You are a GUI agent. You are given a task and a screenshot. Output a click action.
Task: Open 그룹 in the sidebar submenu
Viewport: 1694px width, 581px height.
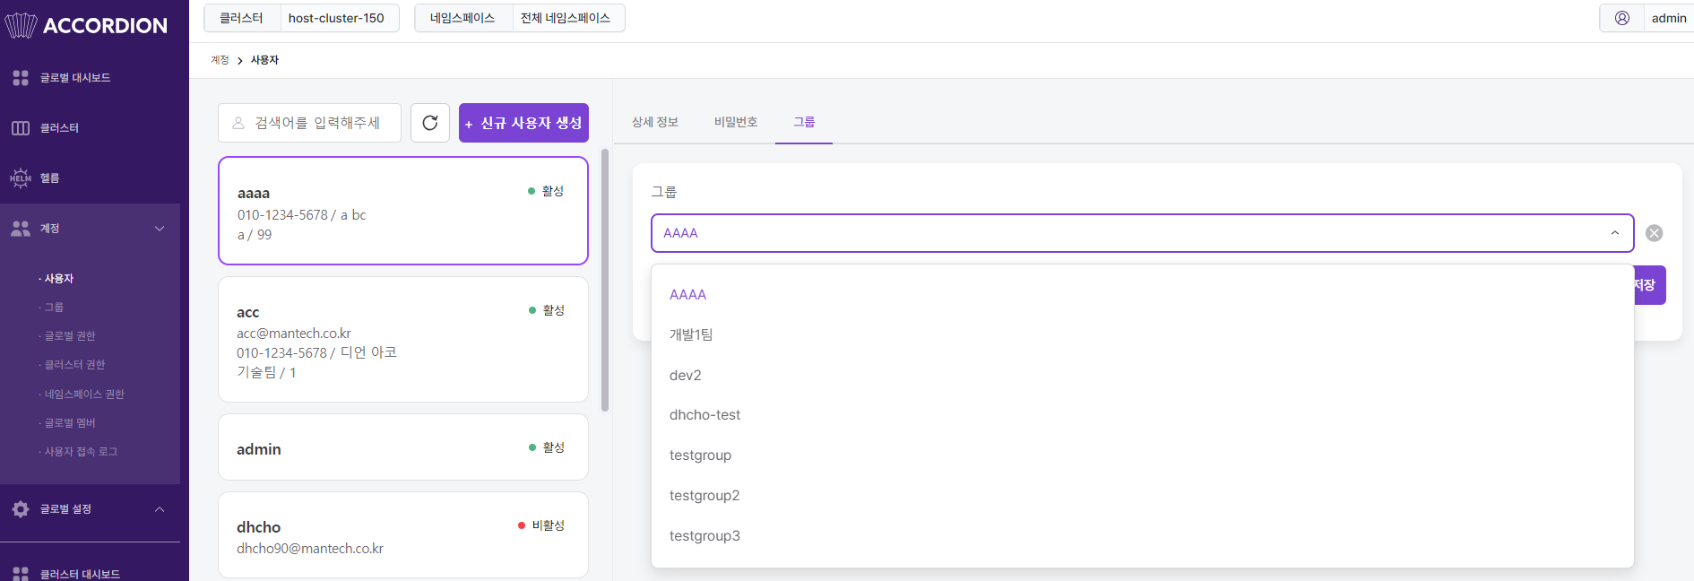pyautogui.click(x=55, y=308)
